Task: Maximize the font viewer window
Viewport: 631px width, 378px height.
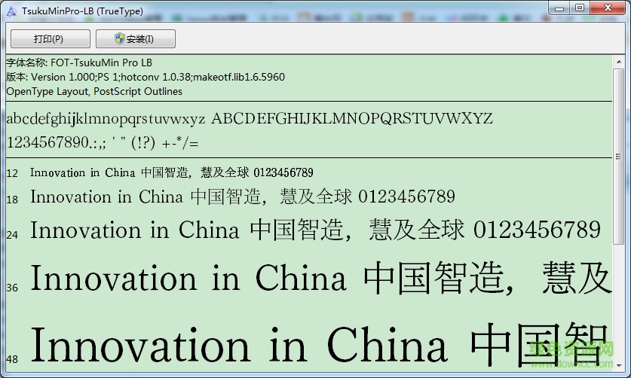Action: point(580,8)
